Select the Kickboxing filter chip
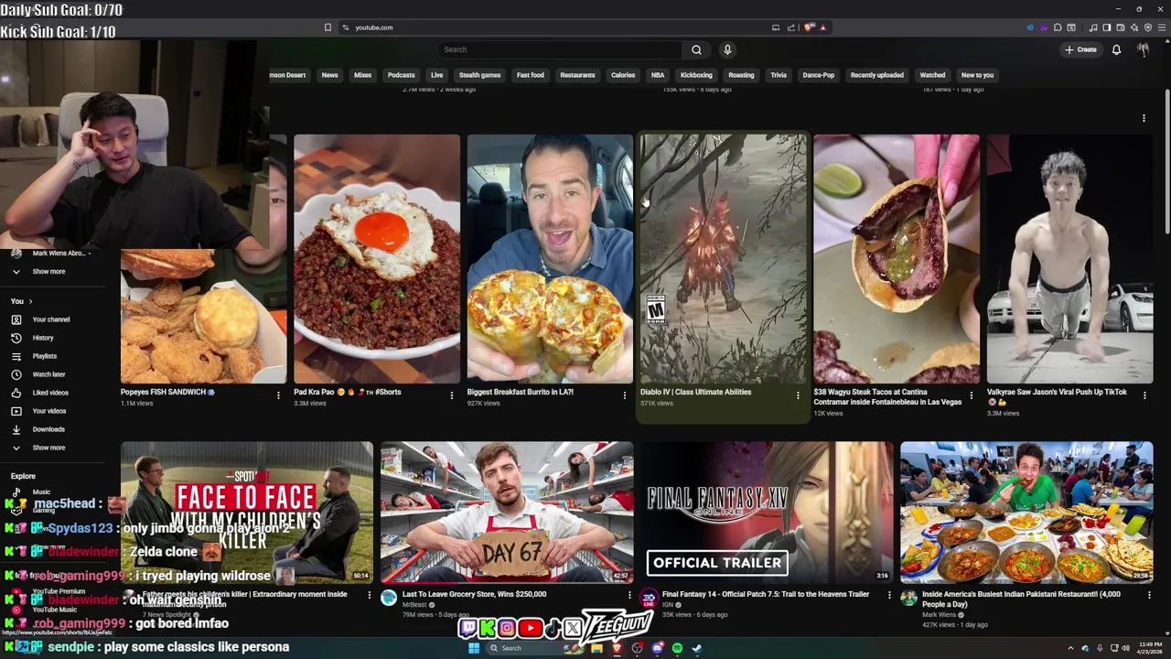Image resolution: width=1171 pixels, height=659 pixels. pos(696,75)
